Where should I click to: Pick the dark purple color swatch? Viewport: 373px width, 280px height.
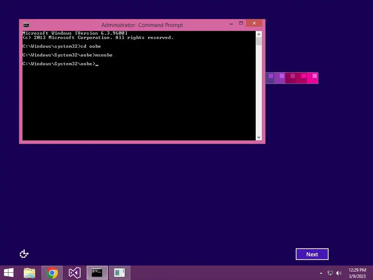[270, 78]
